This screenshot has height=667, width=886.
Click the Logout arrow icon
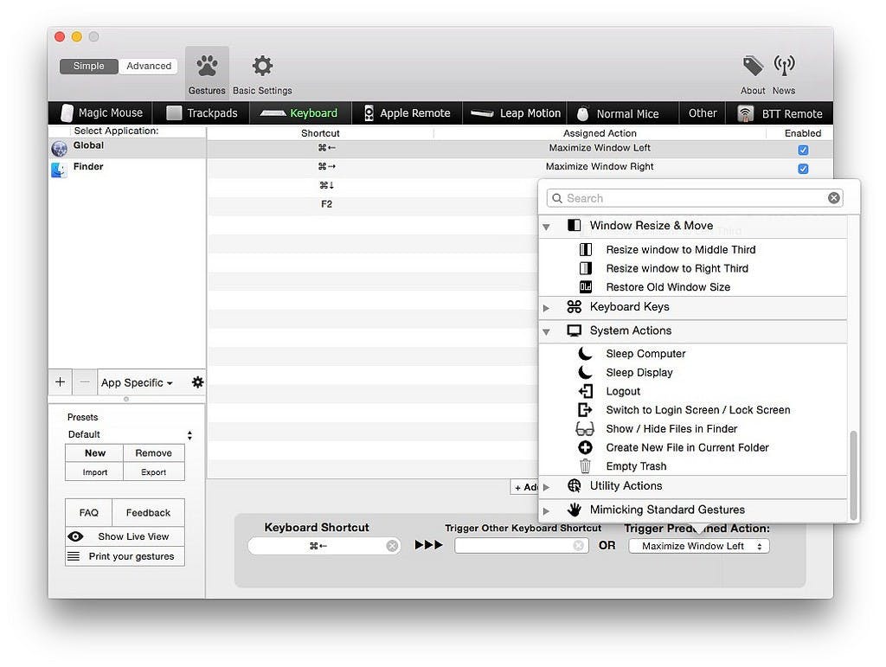[x=586, y=391]
